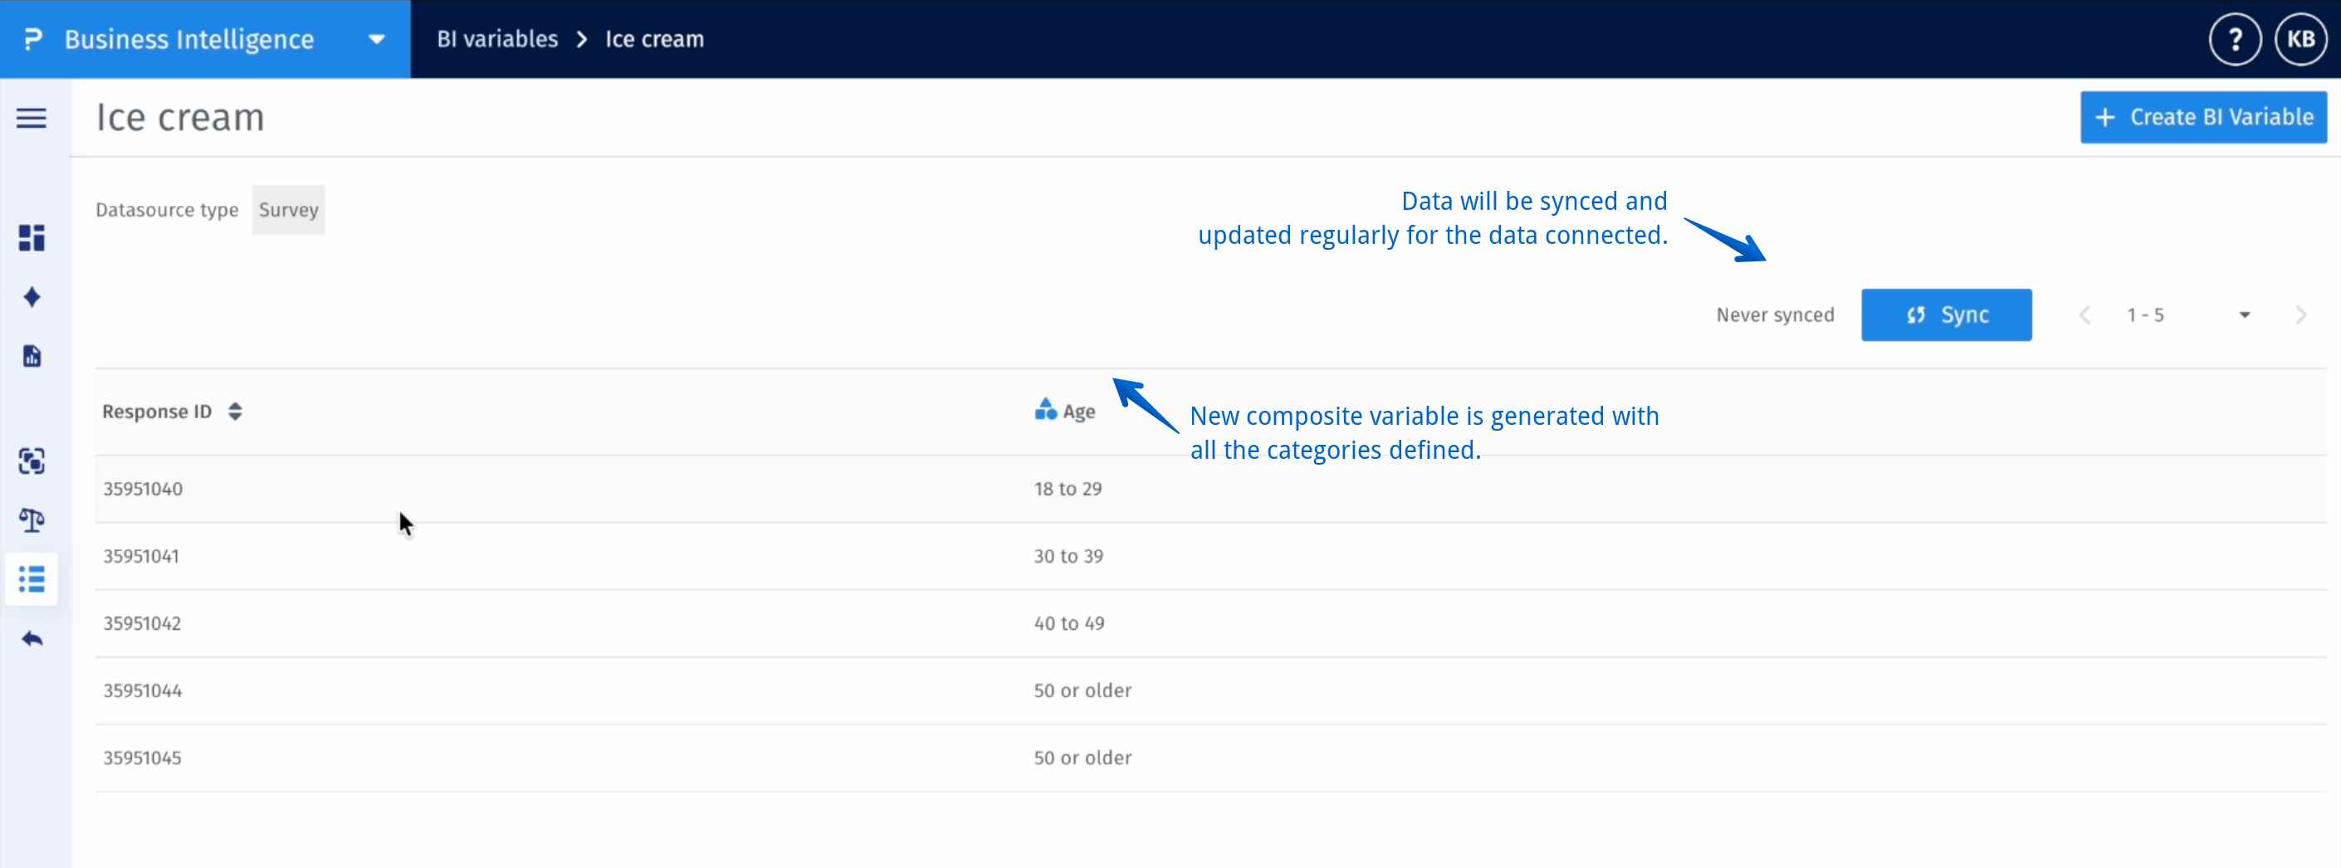Sort the table by Response ID
Viewport: 2341px width, 868px height.
tap(234, 412)
